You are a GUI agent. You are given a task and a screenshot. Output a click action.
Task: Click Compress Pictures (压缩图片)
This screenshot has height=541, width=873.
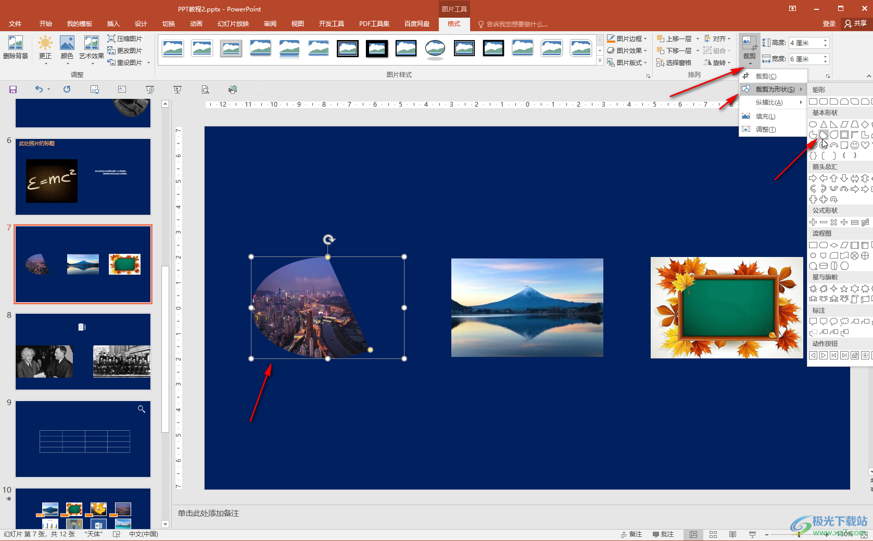[125, 39]
